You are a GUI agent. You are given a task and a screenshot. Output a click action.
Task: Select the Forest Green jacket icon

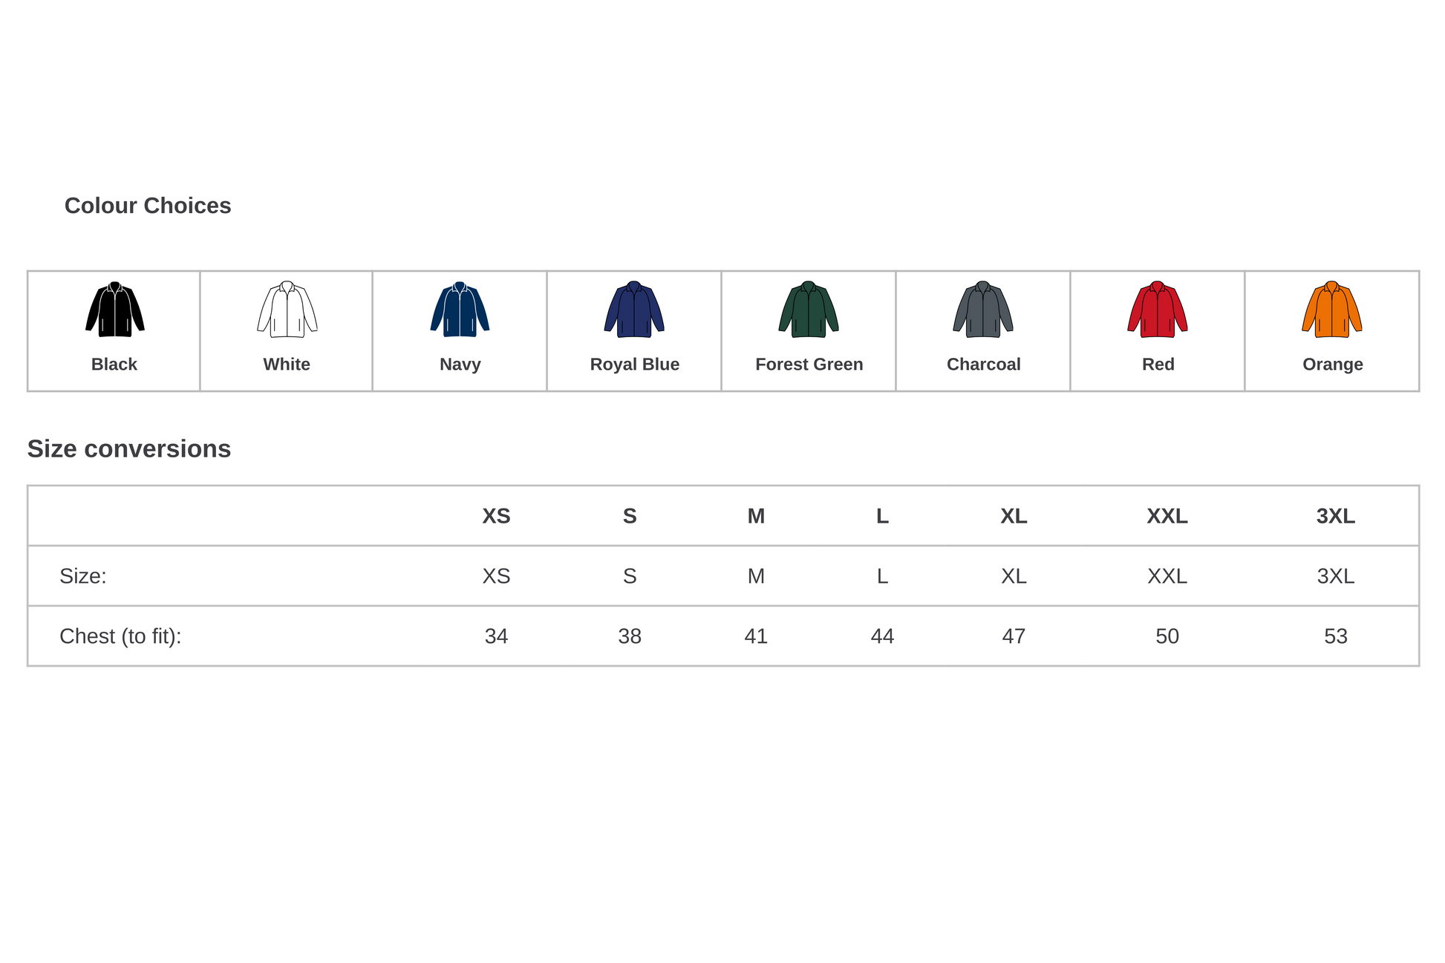[809, 310]
